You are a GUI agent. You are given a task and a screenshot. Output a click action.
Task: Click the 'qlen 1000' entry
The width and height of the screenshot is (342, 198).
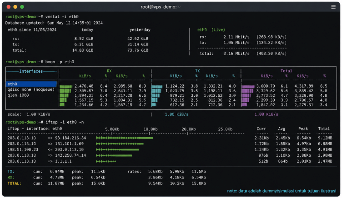[18, 95]
